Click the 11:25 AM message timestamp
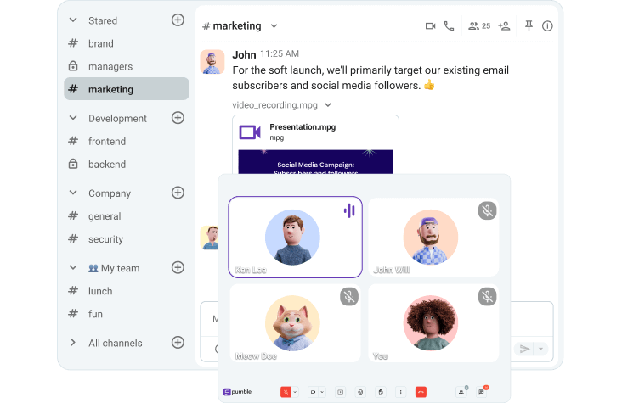Screen dimensions: 622x403 point(280,54)
